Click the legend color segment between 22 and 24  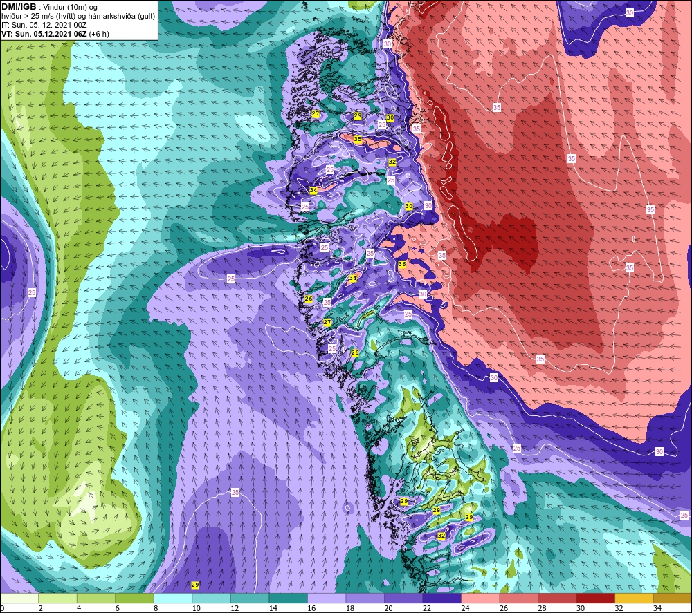pyautogui.click(x=441, y=598)
